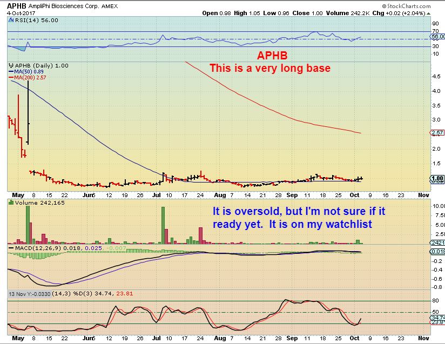Click the 34.74 stochastics value tag
445x344 pixels.
point(439,318)
